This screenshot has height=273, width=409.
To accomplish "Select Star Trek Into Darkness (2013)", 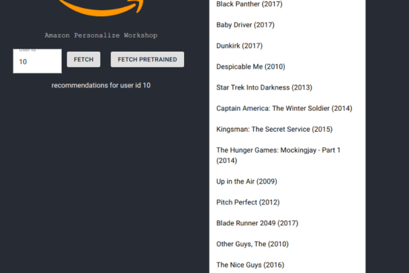I will click(x=264, y=87).
